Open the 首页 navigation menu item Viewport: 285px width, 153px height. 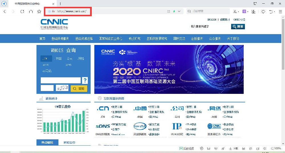pos(42,39)
